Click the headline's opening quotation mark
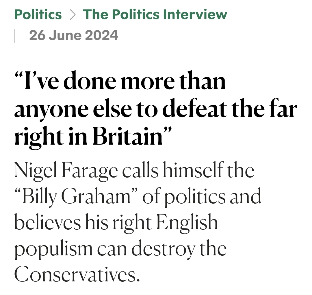The image size is (312, 295). [x=19, y=76]
